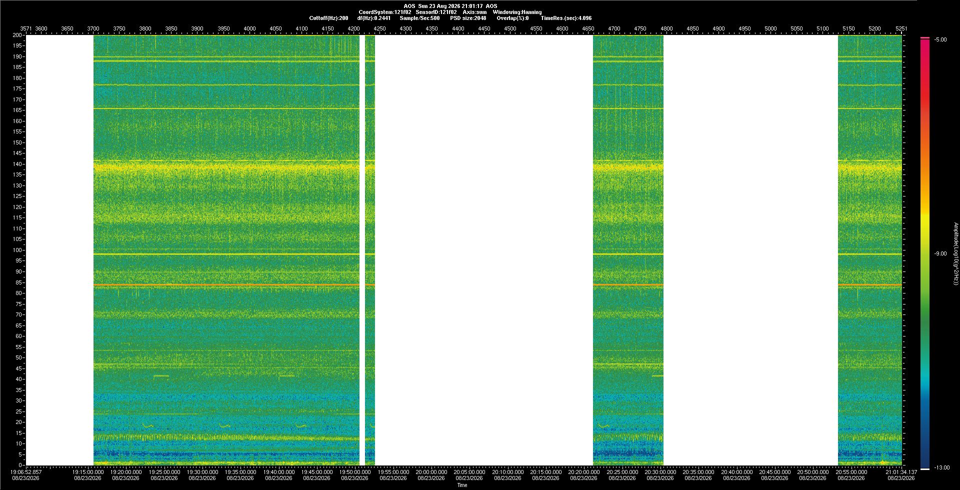Image resolution: width=960 pixels, height=490 pixels.
Task: Click the top-axis last tick label "5251"
Action: [901, 28]
